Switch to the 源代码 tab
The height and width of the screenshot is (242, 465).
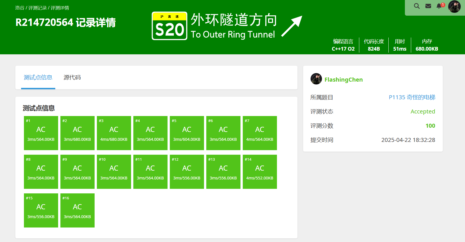[x=72, y=77]
